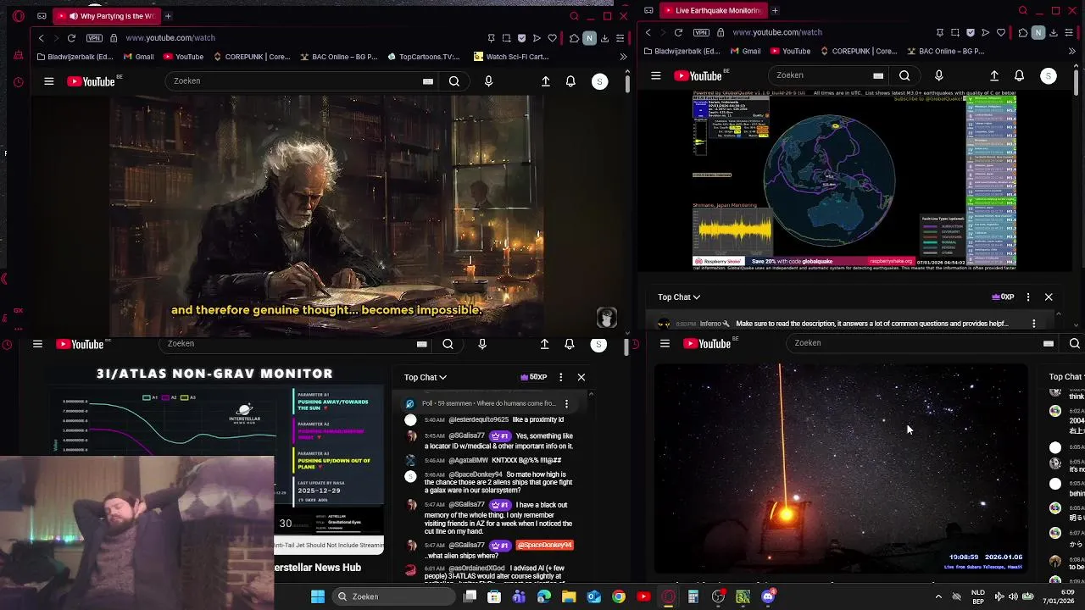
Task: Open new tab in right Opera window
Action: [775, 10]
